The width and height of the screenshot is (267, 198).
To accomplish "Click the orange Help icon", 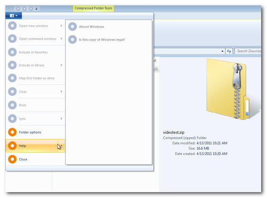I will click(x=12, y=146).
